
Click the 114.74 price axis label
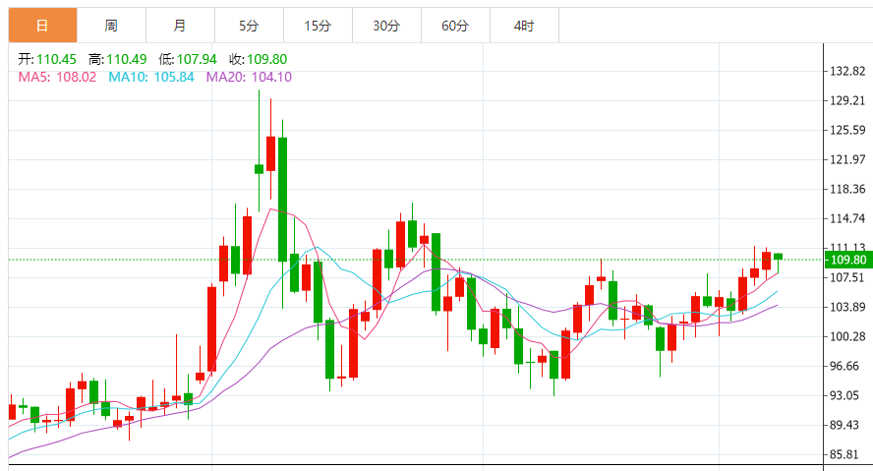[847, 218]
